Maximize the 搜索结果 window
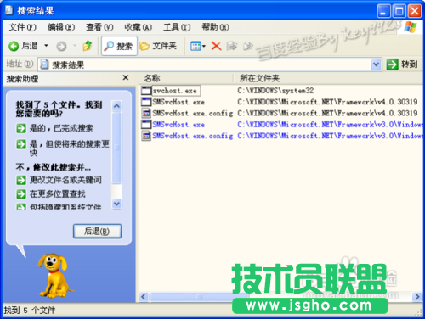425x319 pixels. coord(399,11)
